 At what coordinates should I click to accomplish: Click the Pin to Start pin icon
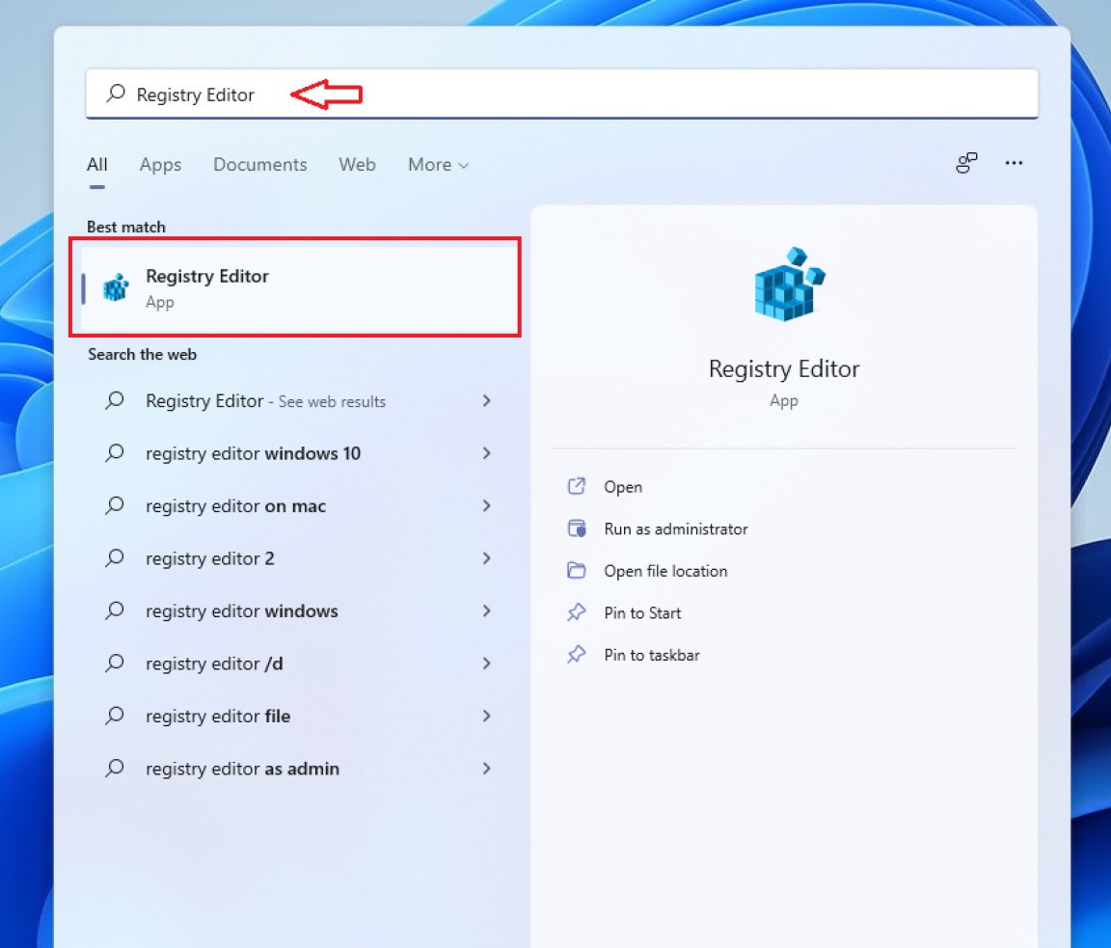(x=576, y=612)
